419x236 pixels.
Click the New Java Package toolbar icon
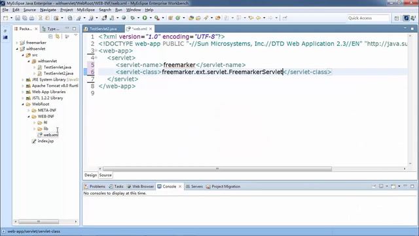click(170, 18)
